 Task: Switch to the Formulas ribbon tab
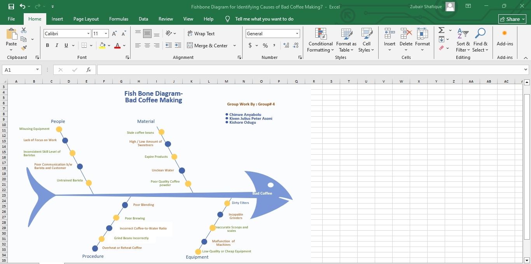tap(119, 19)
